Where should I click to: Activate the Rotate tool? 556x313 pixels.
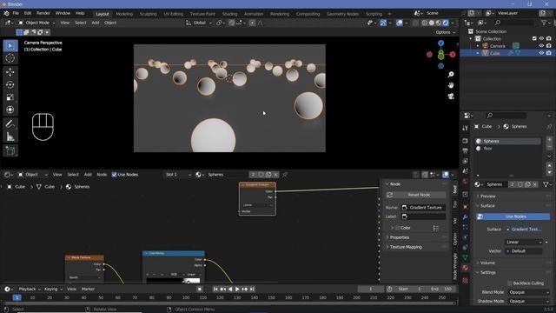tap(10, 84)
